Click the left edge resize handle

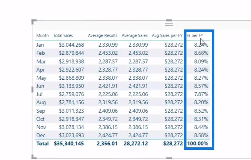(x=32, y=89)
